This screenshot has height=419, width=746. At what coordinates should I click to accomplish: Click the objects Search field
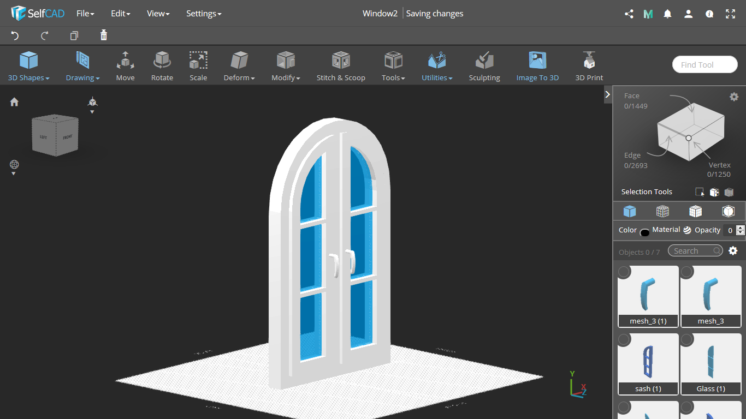[x=695, y=251]
